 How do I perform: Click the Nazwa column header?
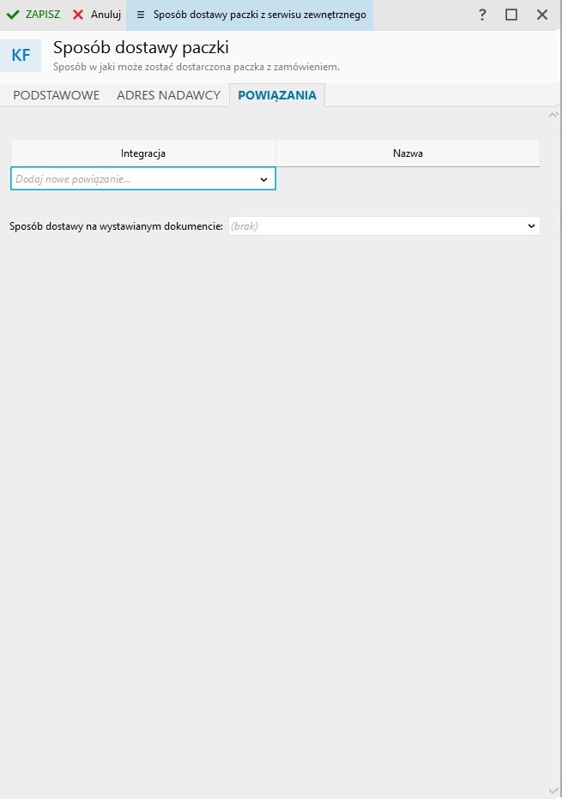tap(408, 153)
